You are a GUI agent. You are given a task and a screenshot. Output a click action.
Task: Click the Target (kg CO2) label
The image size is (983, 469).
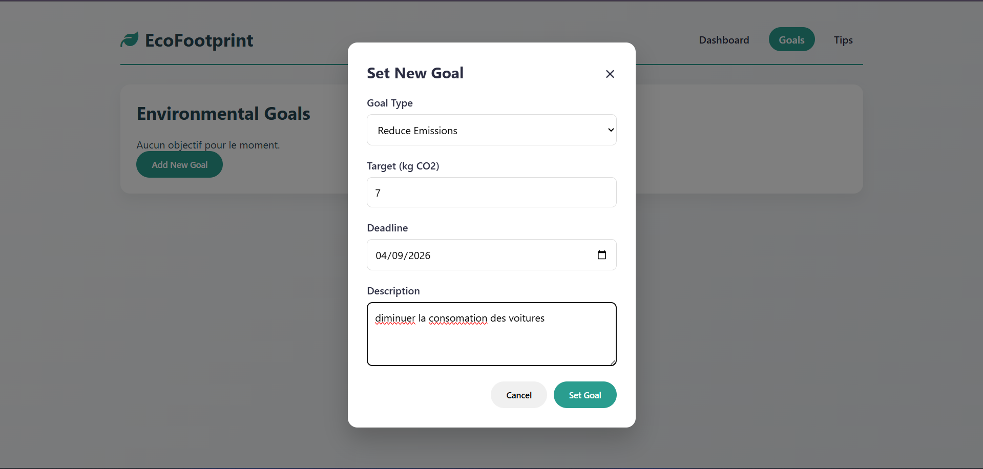403,166
